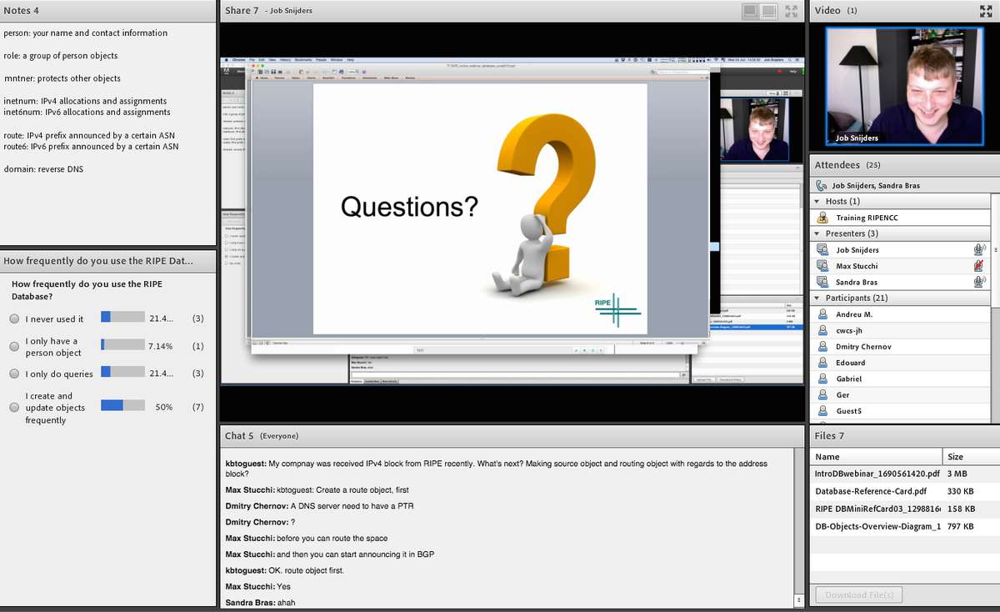Click the presenter icon beside Job Snijders in Attendees
Viewport: 1000px width, 612px height.
pyautogui.click(x=822, y=250)
